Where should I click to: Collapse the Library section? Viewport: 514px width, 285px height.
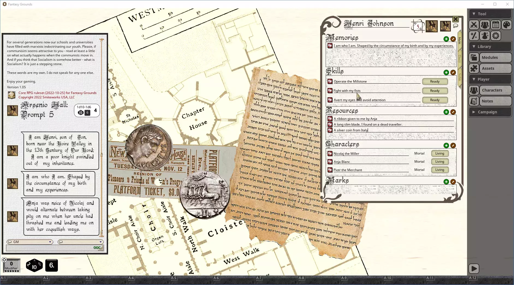(490, 47)
